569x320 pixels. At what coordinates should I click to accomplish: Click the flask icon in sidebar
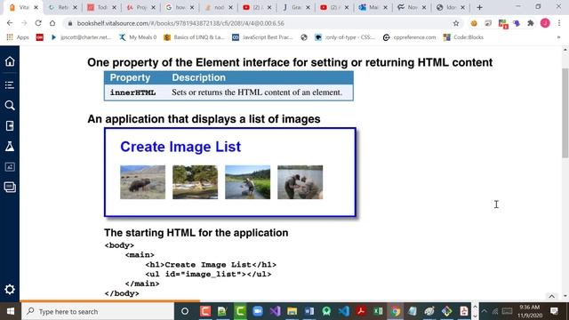[x=10, y=147]
